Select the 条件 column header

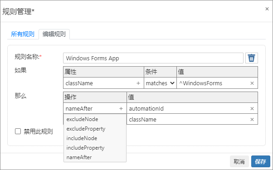(x=160, y=72)
